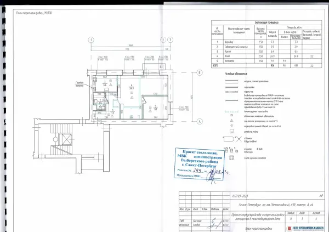Click the axis marker circle labeled А
Image resolution: width=329 pixels, height=232 pixels.
coord(200,121)
